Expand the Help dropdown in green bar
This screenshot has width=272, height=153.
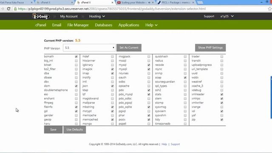(151, 25)
